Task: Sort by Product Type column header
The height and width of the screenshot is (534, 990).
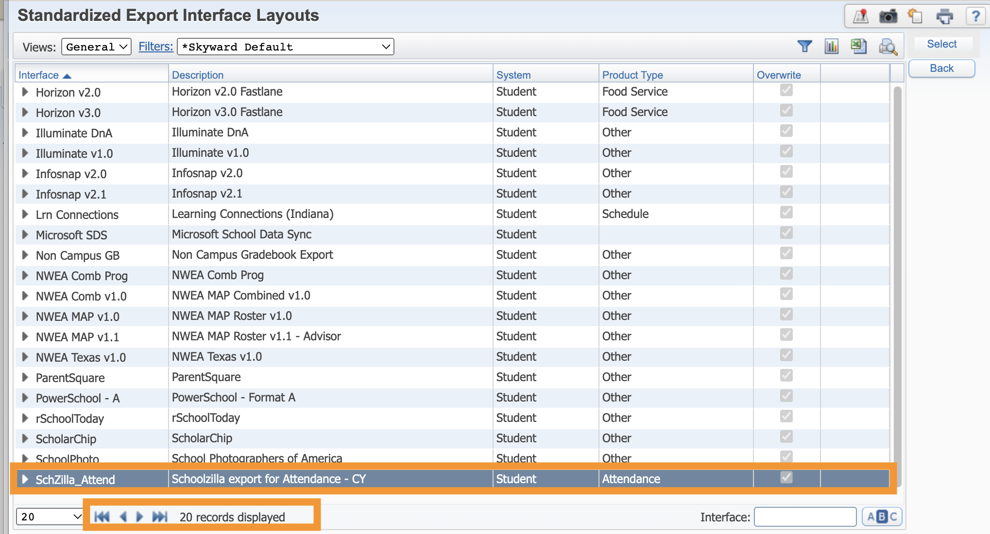Action: pyautogui.click(x=632, y=75)
